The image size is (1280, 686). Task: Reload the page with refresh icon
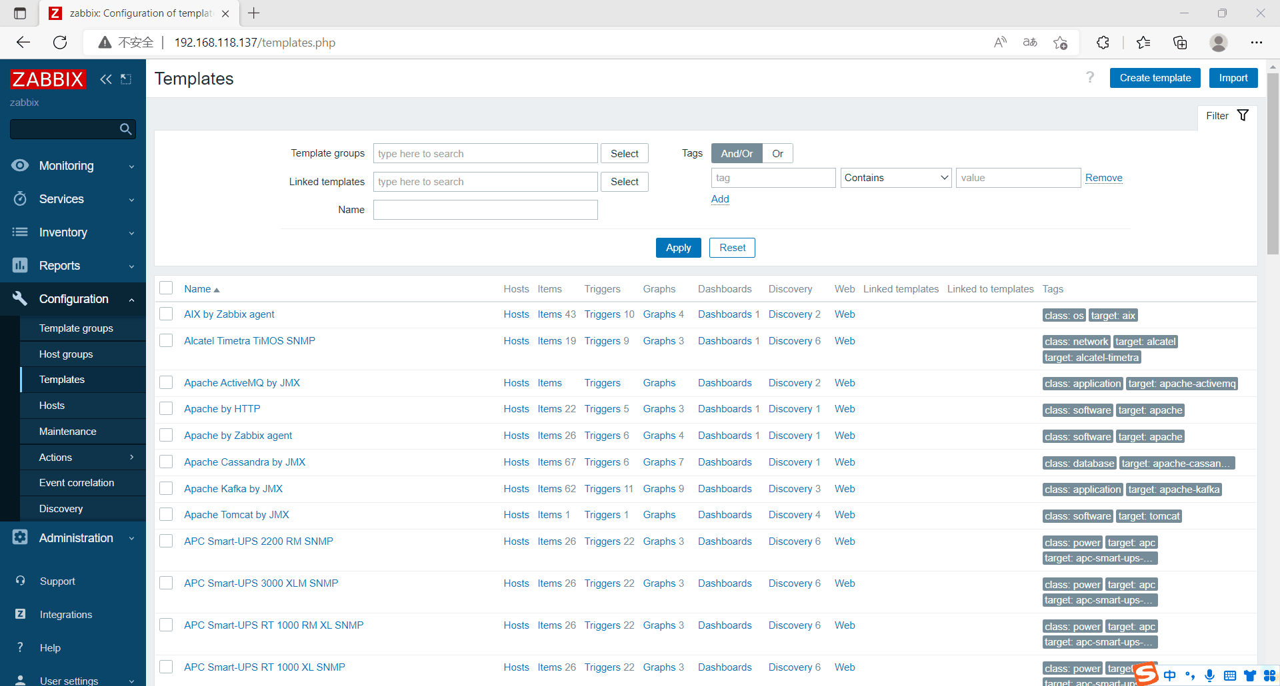point(60,43)
